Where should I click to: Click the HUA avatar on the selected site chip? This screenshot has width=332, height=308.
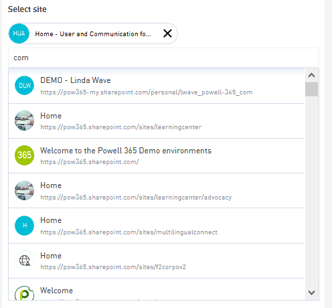click(x=19, y=33)
